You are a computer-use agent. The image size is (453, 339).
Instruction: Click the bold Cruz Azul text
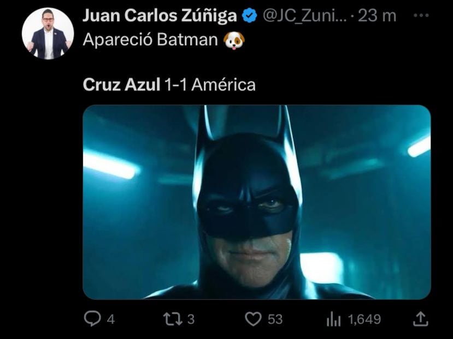pos(121,85)
